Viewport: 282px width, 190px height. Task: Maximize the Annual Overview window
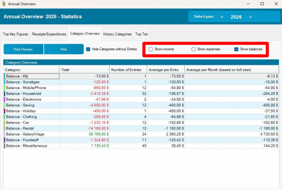pyautogui.click(x=262, y=3)
